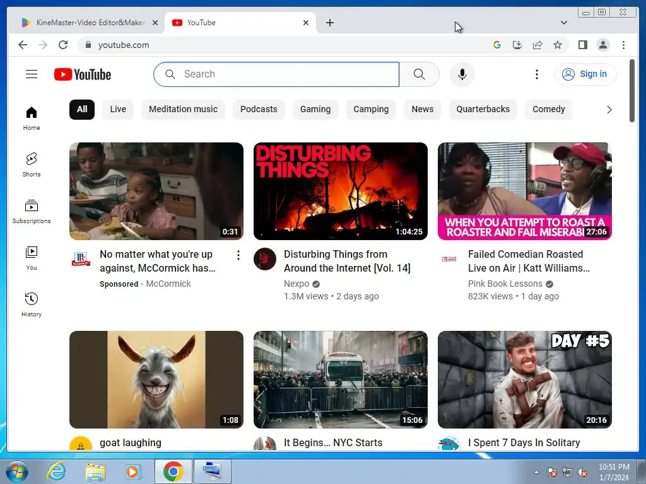Image resolution: width=646 pixels, height=484 pixels.
Task: Open the McCormick ad options menu
Action: click(238, 255)
